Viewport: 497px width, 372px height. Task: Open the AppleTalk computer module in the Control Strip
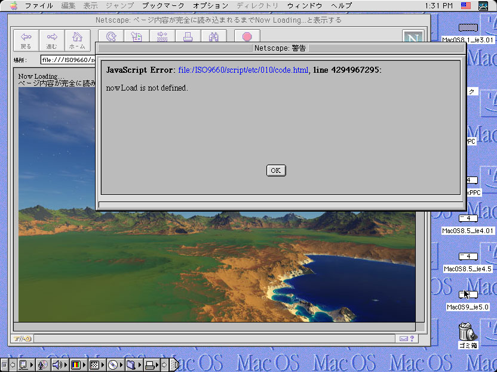pos(26,365)
